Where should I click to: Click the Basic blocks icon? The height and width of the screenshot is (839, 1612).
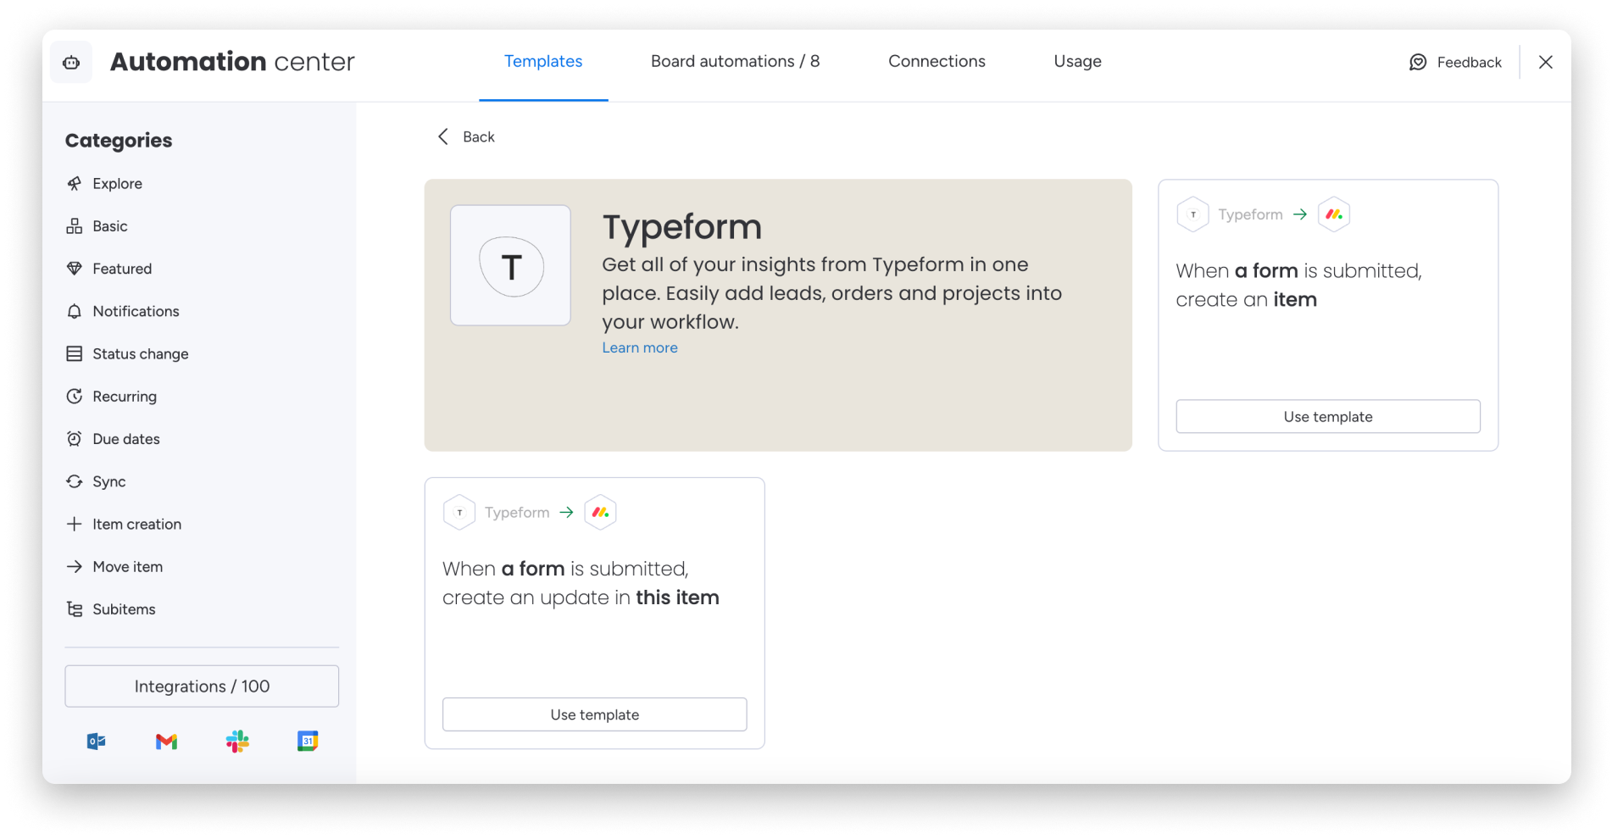click(75, 226)
